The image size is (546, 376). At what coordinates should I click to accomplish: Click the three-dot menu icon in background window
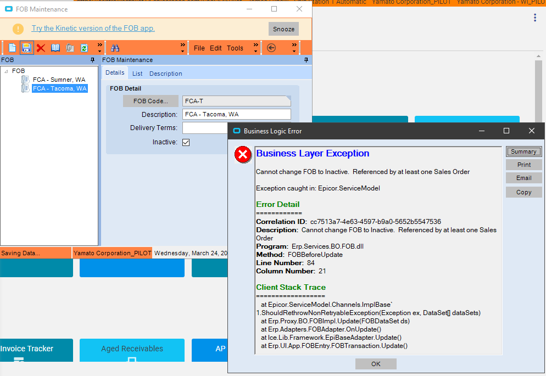pyautogui.click(x=535, y=18)
